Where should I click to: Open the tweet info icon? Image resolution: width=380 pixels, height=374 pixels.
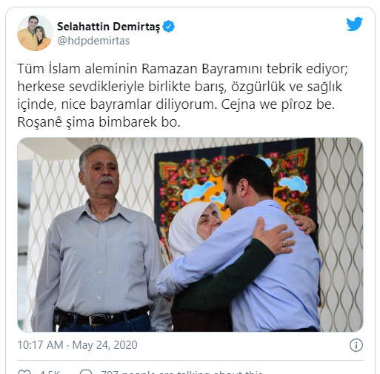(x=356, y=345)
